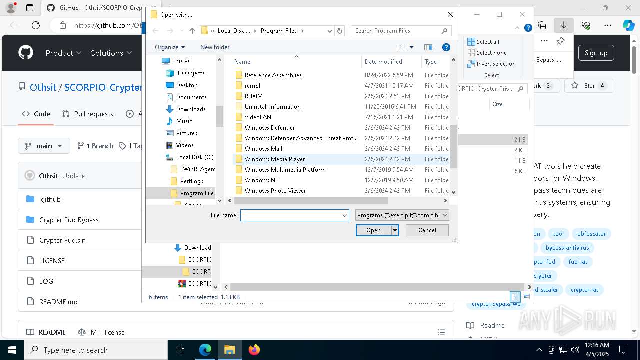640x360 pixels.
Task: Open Pictures in the navigation pane
Action: coord(186,133)
